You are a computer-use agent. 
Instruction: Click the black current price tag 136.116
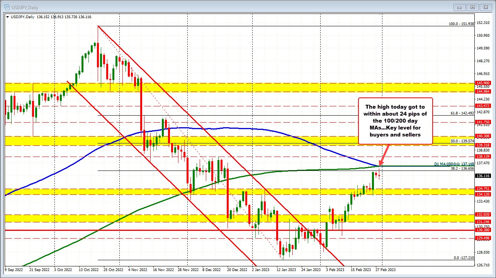pyautogui.click(x=482, y=176)
